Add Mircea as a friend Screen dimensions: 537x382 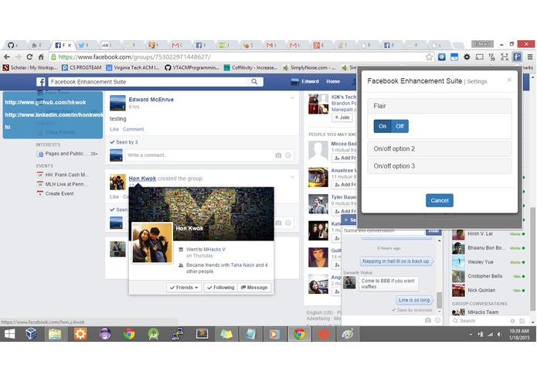(345, 158)
